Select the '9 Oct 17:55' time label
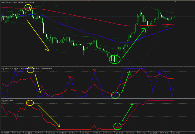The image size is (195, 134). [141, 133]
